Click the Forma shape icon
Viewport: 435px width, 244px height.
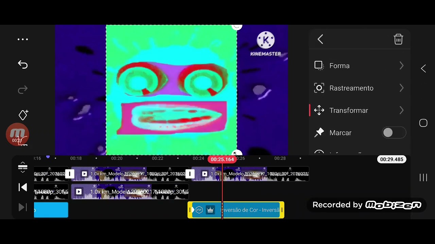[x=319, y=65]
